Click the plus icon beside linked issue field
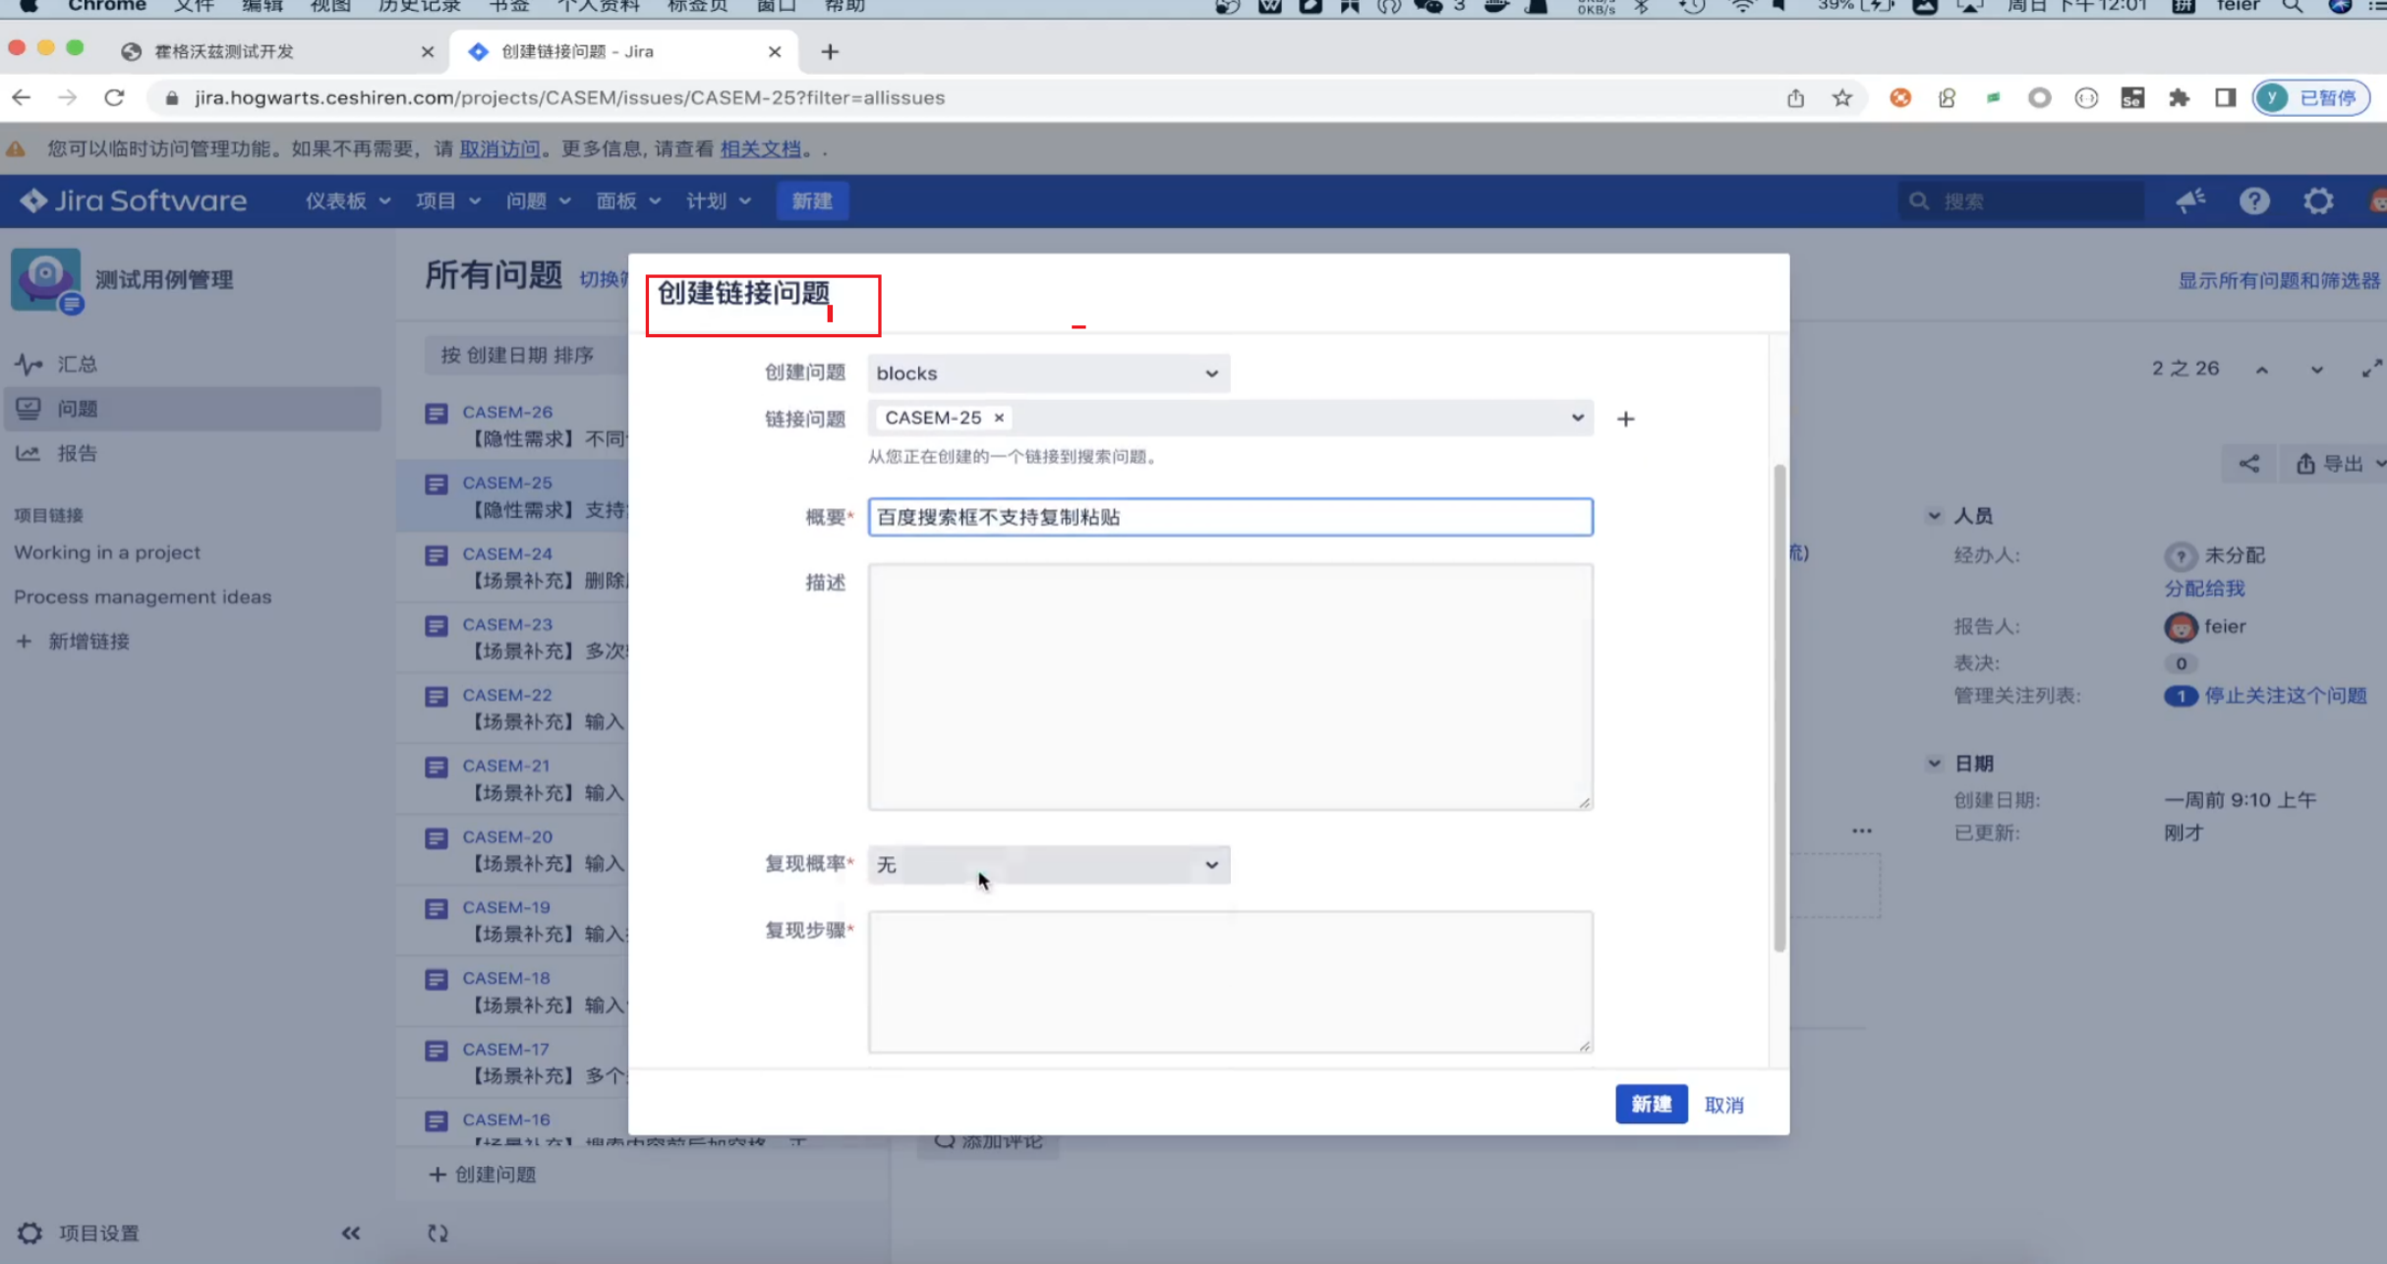This screenshot has width=2387, height=1264. coord(1625,419)
